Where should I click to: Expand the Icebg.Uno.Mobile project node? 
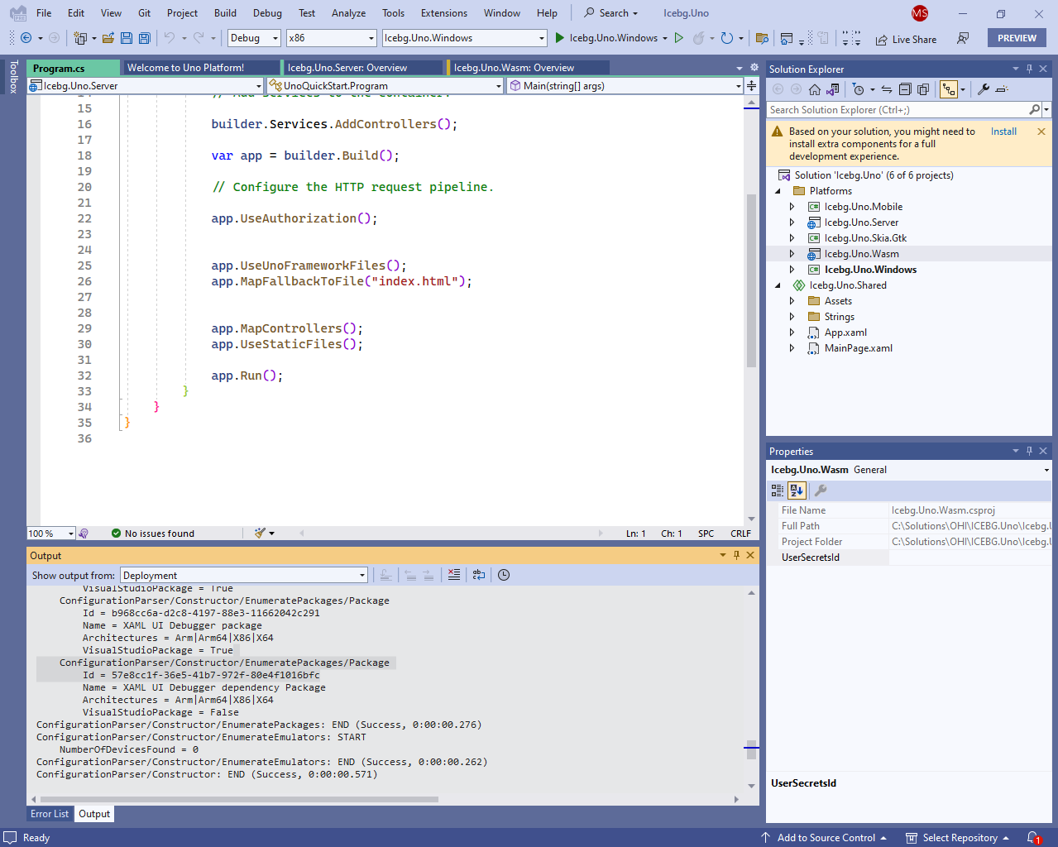click(792, 207)
